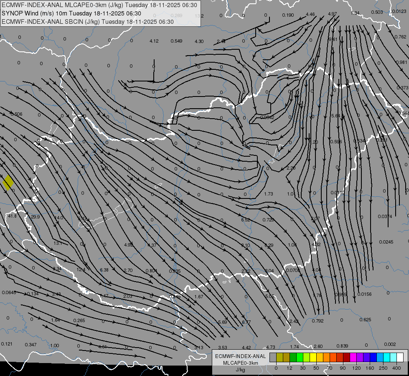The width and height of the screenshot is (409, 376).
Task: Click the legend tick label '250'
Action: pyautogui.click(x=383, y=368)
